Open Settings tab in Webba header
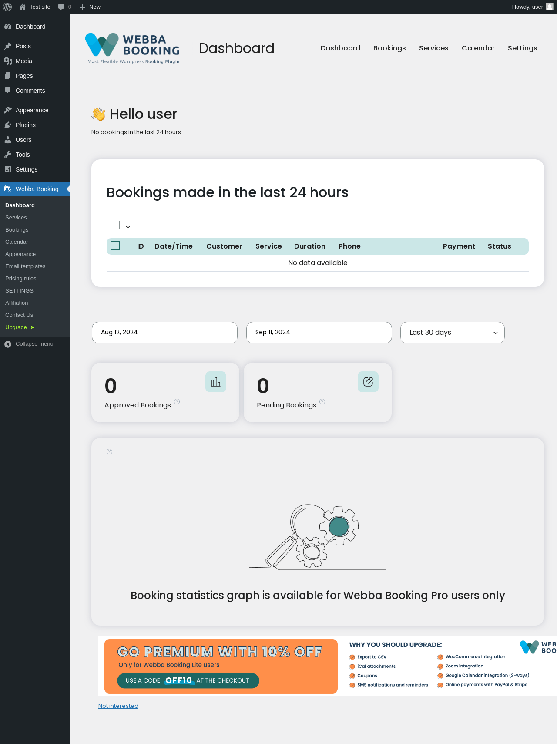557x744 pixels. coord(523,48)
